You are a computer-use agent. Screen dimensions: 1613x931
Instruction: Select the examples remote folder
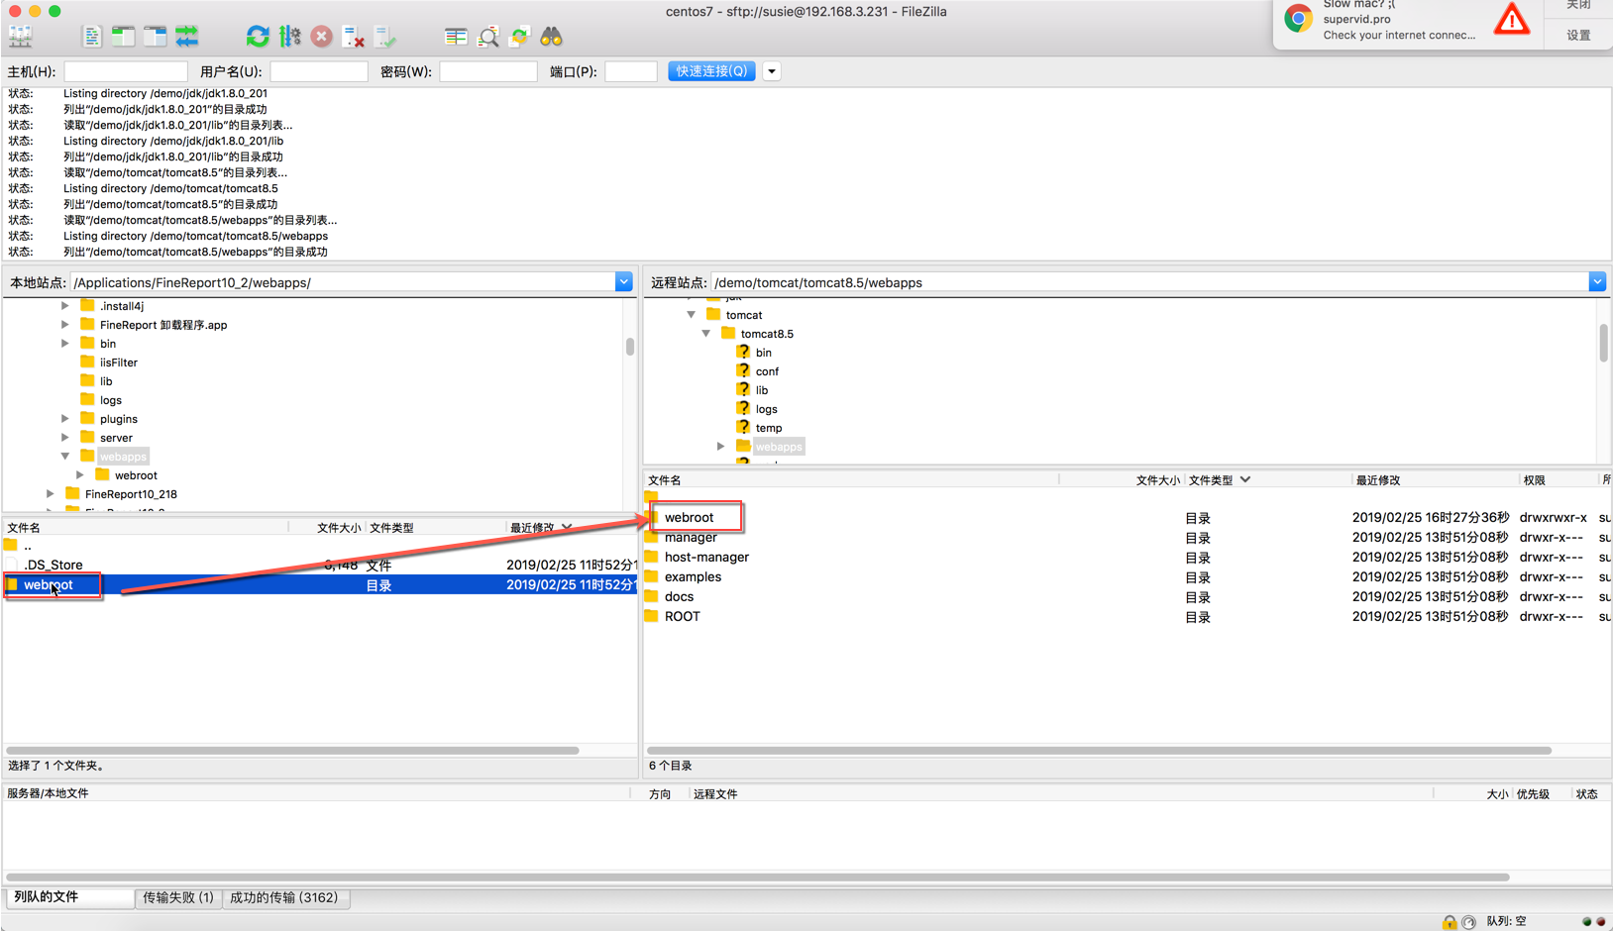tap(693, 577)
